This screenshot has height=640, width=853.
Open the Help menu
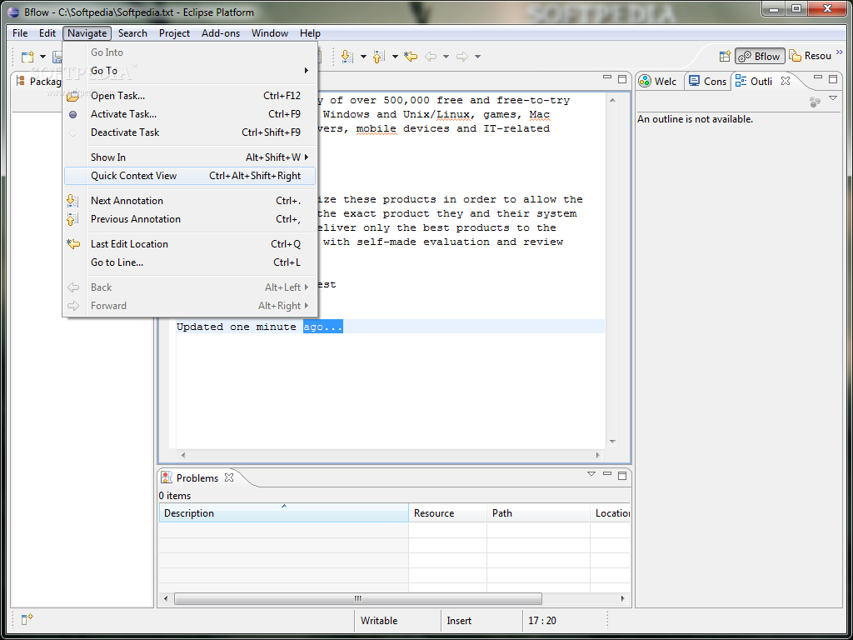click(x=310, y=33)
